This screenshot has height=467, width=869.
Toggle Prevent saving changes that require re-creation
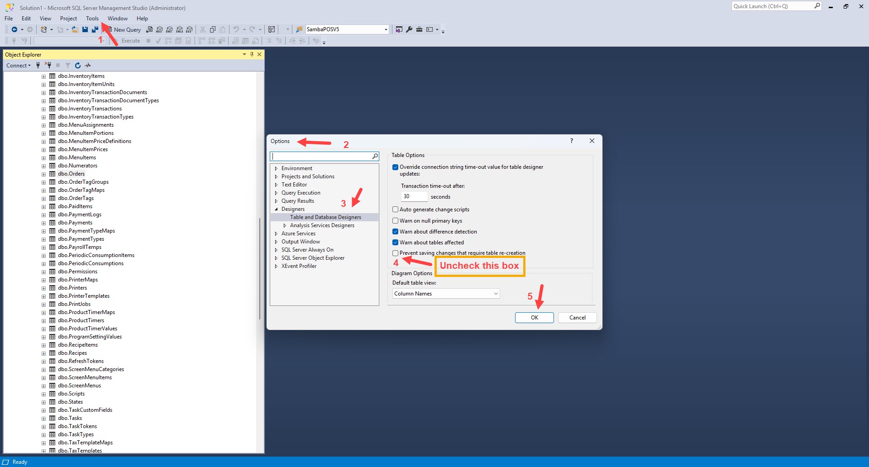pos(395,253)
